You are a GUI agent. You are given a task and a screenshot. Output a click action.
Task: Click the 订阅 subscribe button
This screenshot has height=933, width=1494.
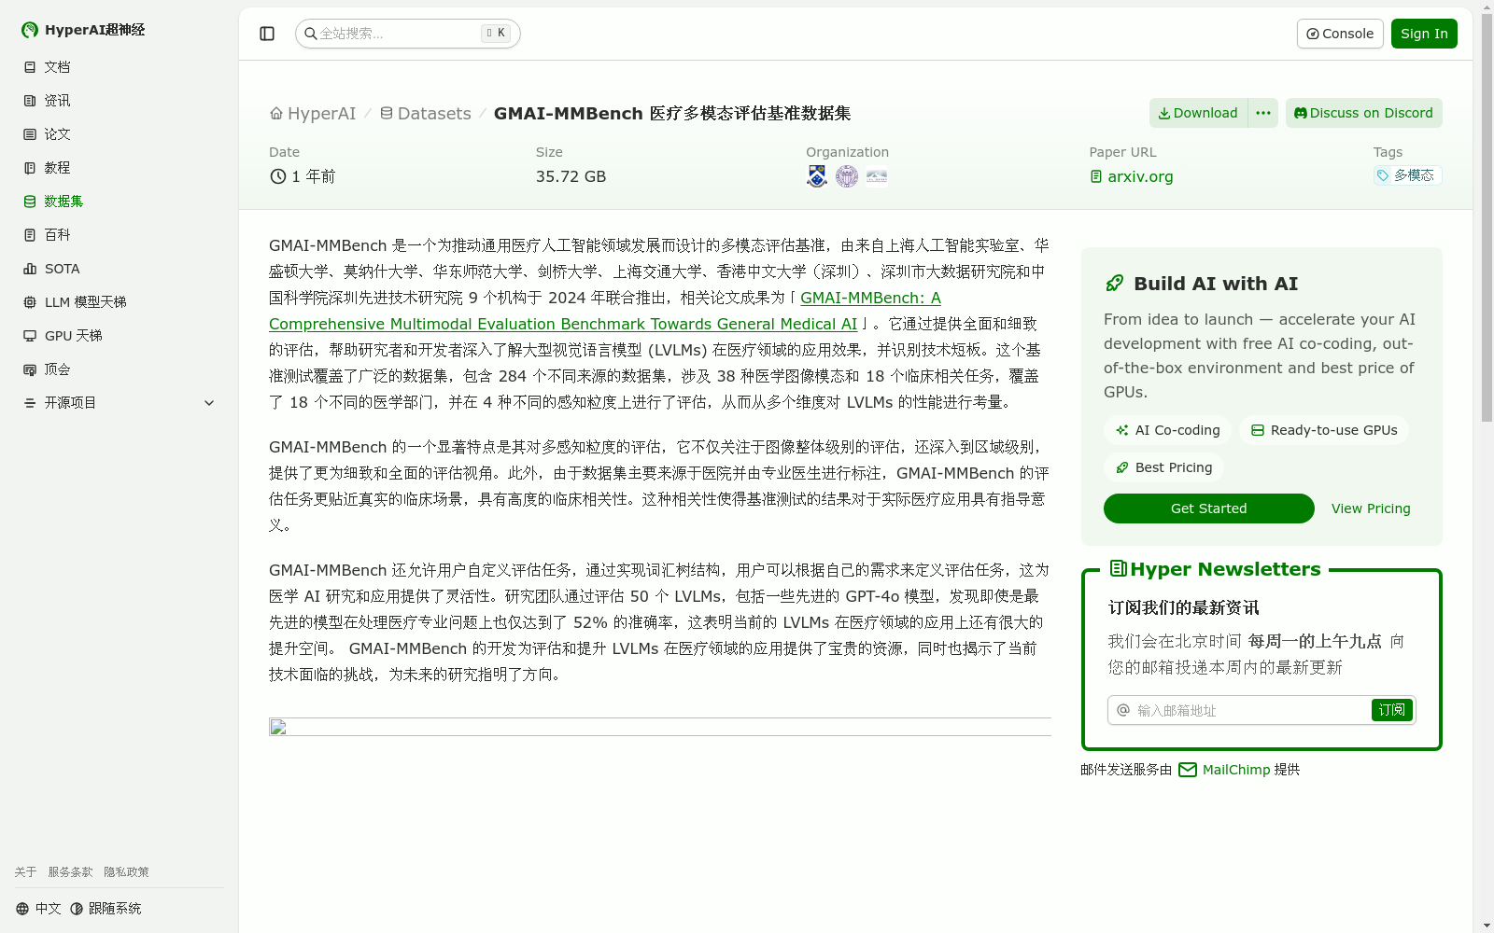coord(1392,710)
